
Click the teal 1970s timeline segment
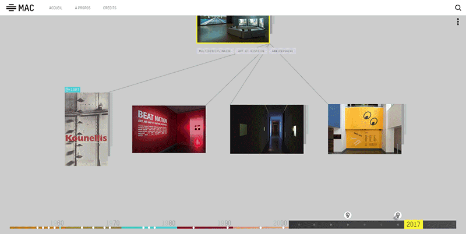pyautogui.click(x=149, y=228)
